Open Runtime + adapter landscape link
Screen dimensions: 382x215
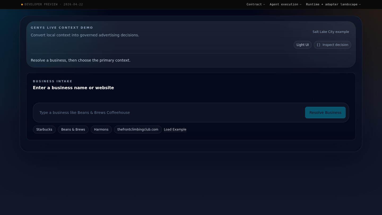333,4
